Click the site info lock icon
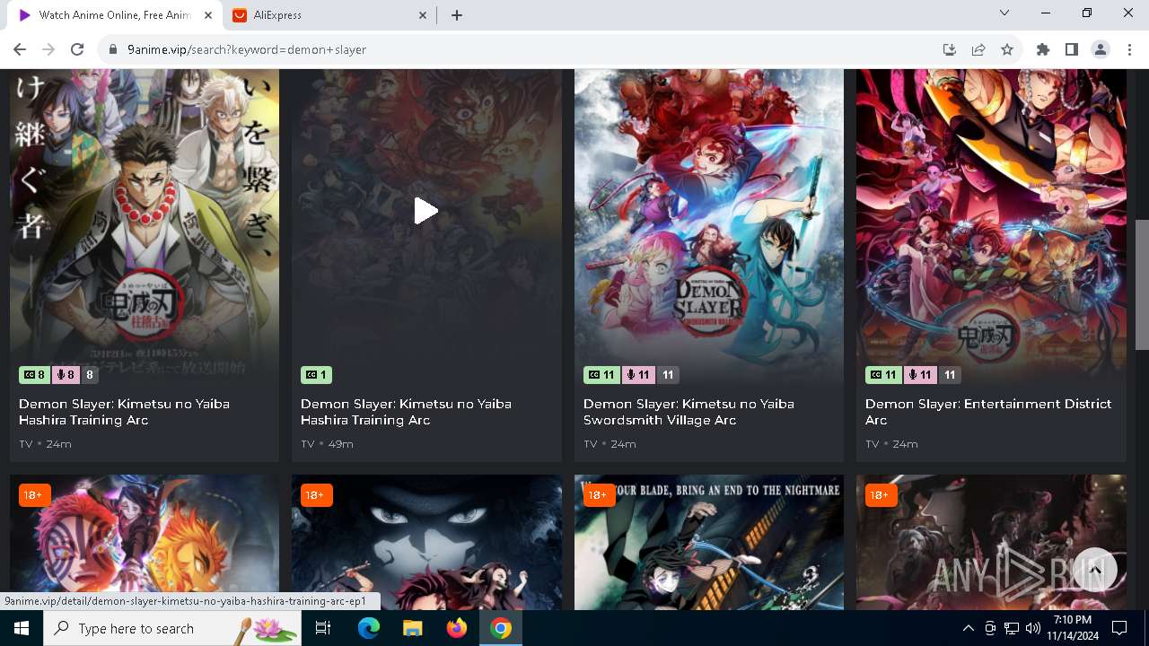 113,49
